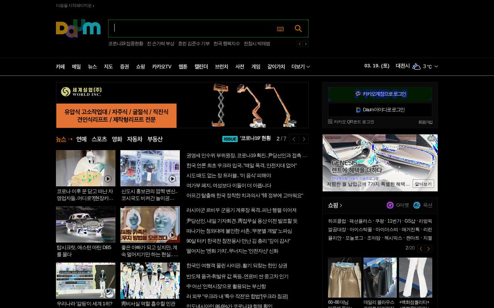Viewport: 494px width, 308px height.
Task: Click the Daum logo
Action: tap(78, 28)
